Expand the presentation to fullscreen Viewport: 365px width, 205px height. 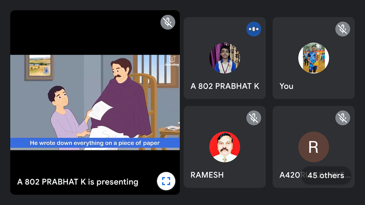click(x=166, y=181)
